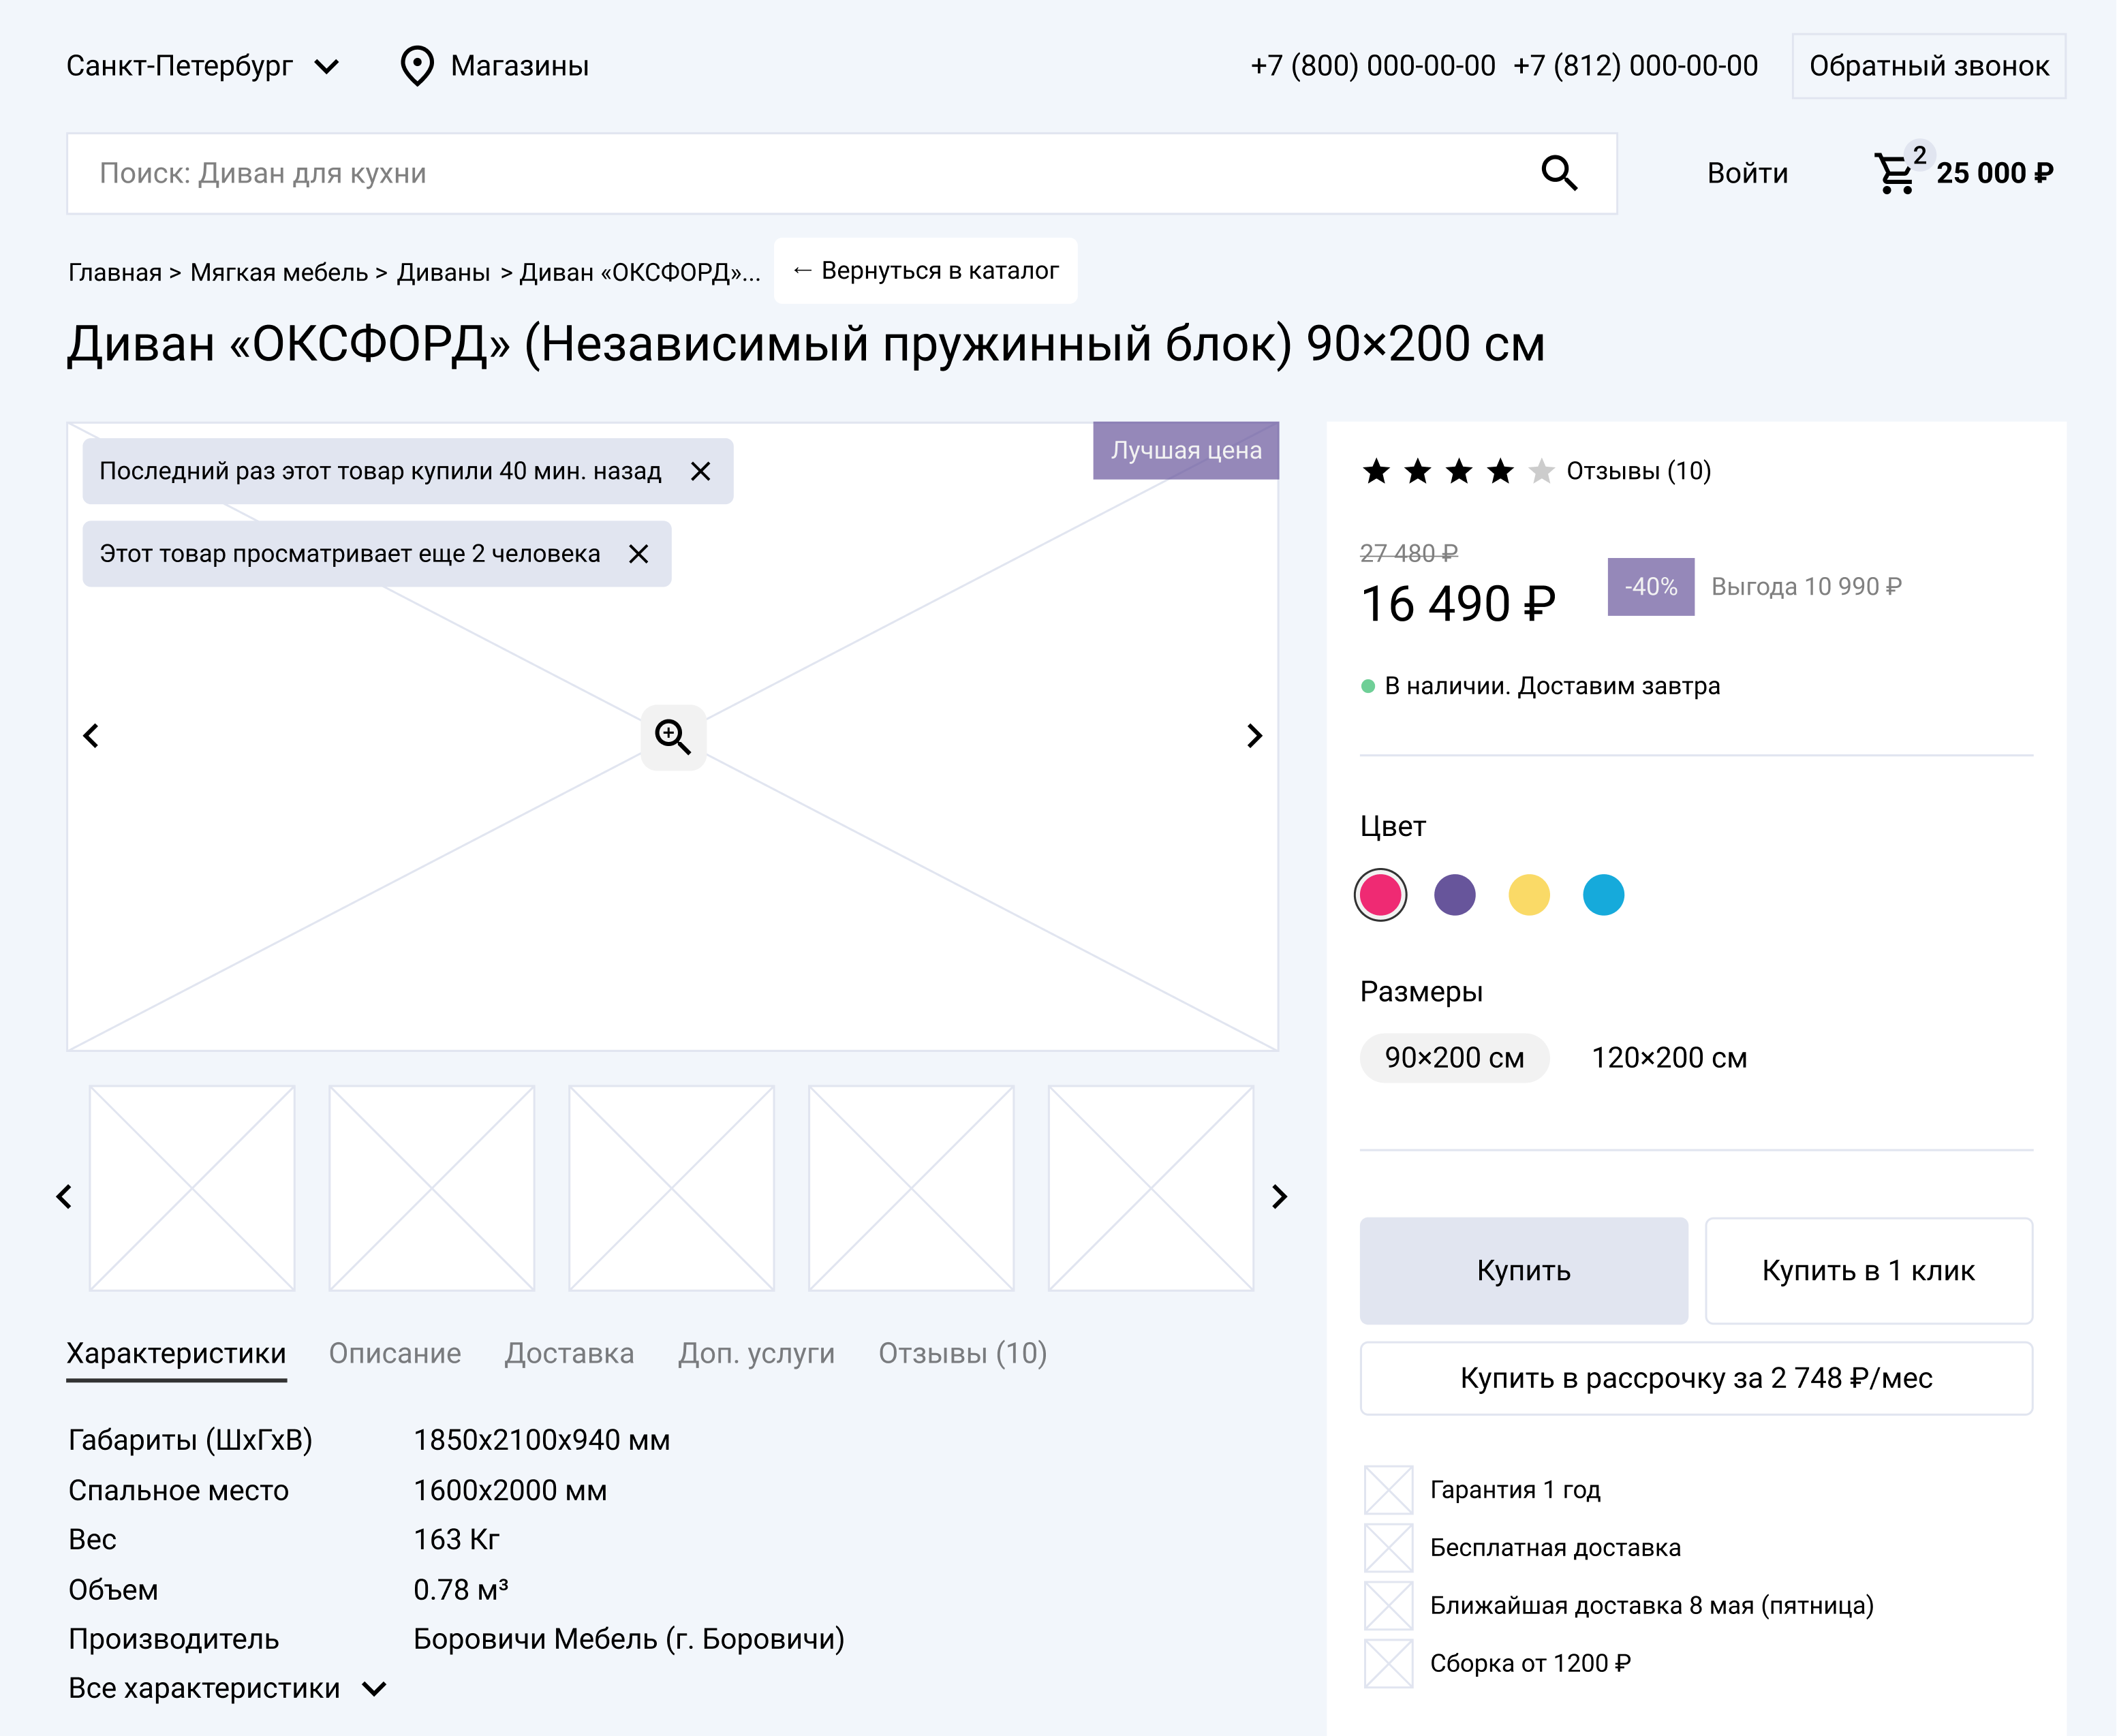The width and height of the screenshot is (2117, 1736).
Task: Click the search magnifier icon
Action: (x=1558, y=173)
